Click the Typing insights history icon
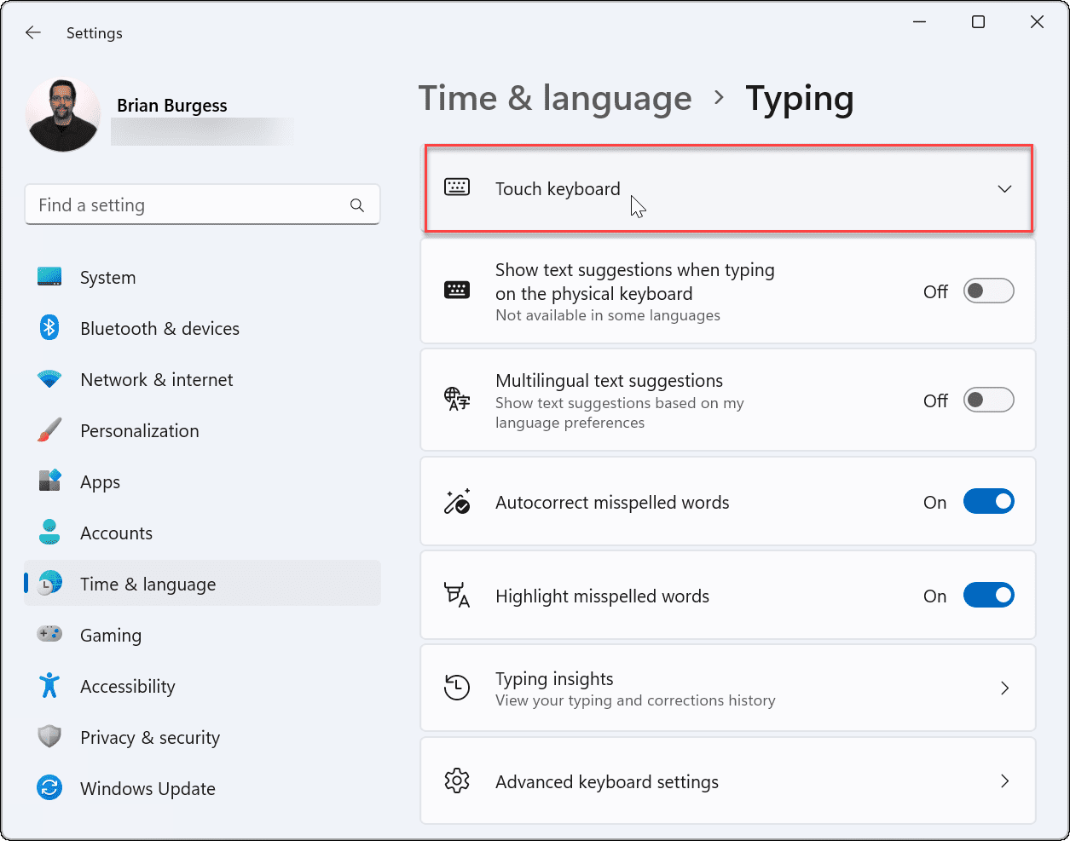 tap(457, 688)
